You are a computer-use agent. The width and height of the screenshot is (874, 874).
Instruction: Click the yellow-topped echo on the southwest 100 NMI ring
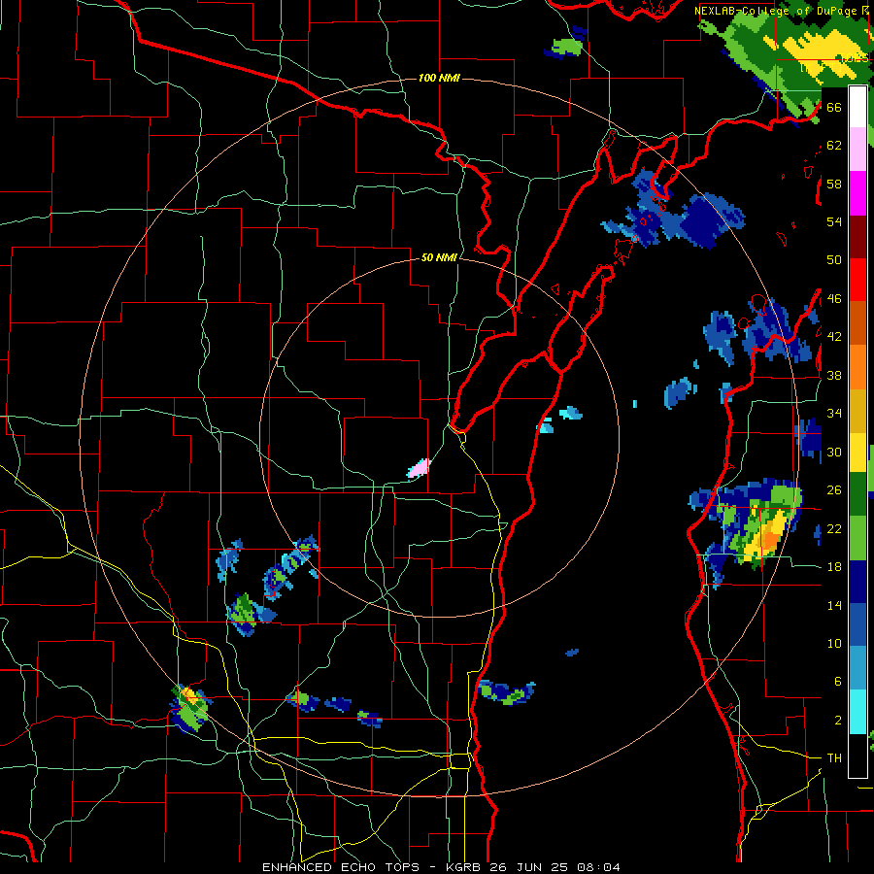[190, 707]
